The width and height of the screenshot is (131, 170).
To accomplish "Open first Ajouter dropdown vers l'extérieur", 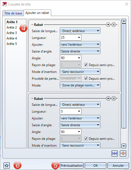I will [80, 44].
